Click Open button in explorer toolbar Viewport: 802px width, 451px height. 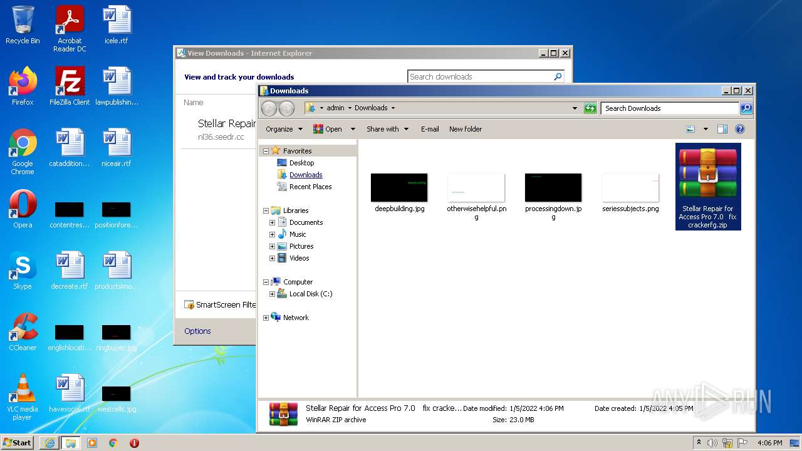click(328, 129)
